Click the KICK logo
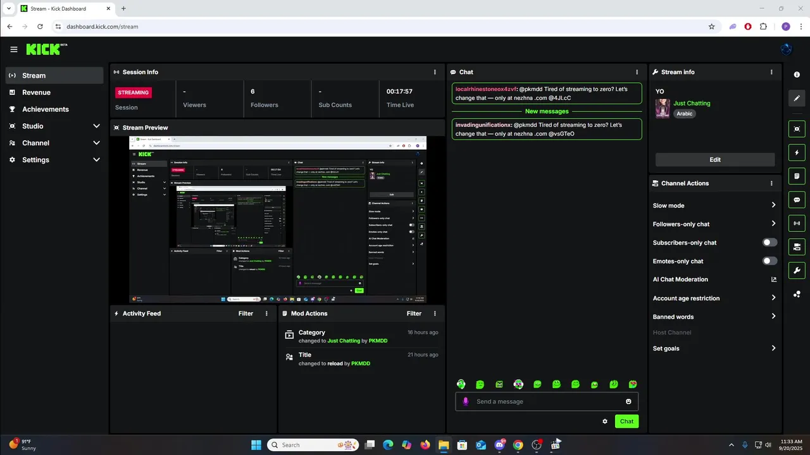Screen dimensions: 810x455 pos(46,49)
